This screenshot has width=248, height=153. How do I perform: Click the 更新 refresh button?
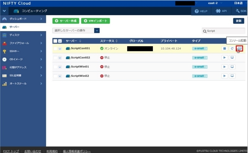238,21
